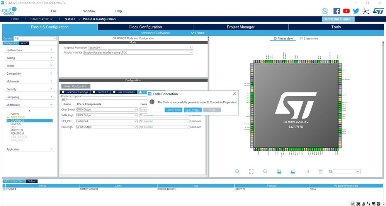Switch to the Tools tab

[336, 27]
